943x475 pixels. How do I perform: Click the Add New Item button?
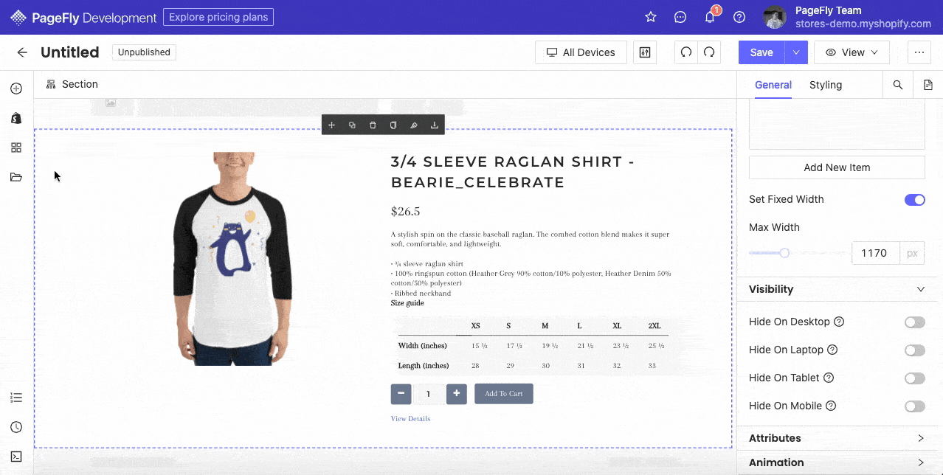(837, 167)
